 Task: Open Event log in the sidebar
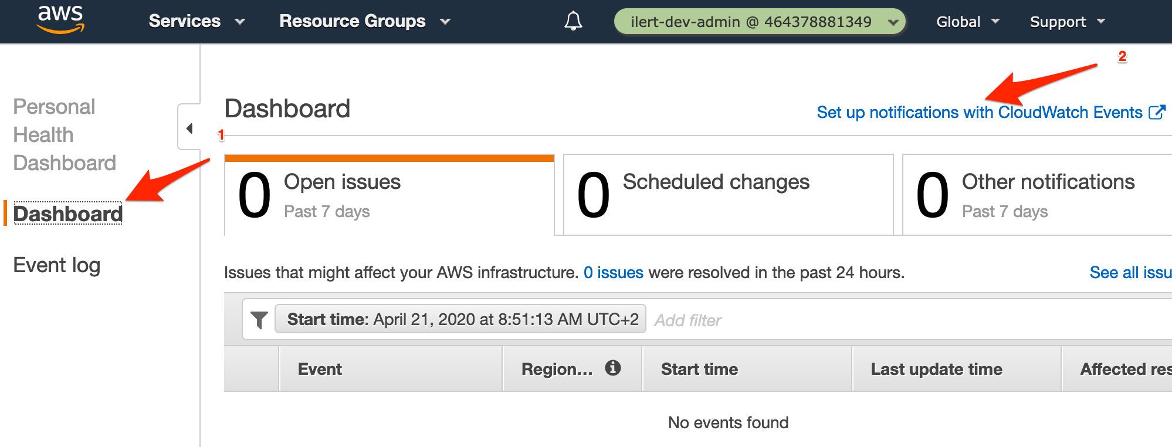click(57, 265)
